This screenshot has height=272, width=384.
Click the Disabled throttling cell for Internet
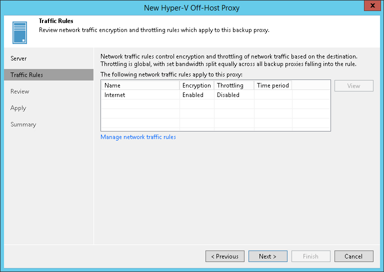coord(228,95)
